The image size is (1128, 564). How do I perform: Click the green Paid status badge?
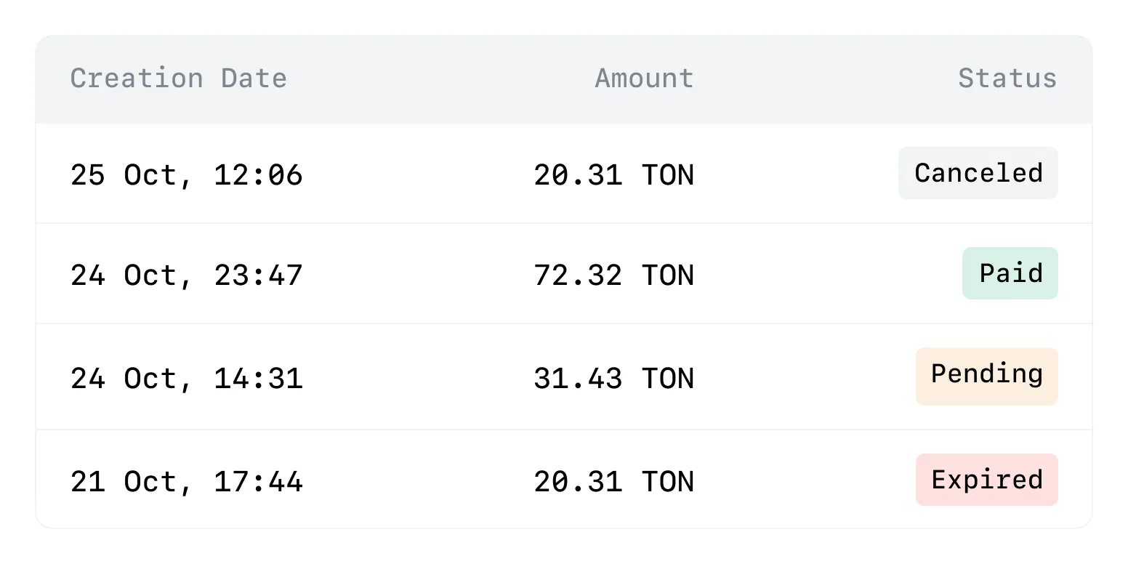[x=1010, y=273]
